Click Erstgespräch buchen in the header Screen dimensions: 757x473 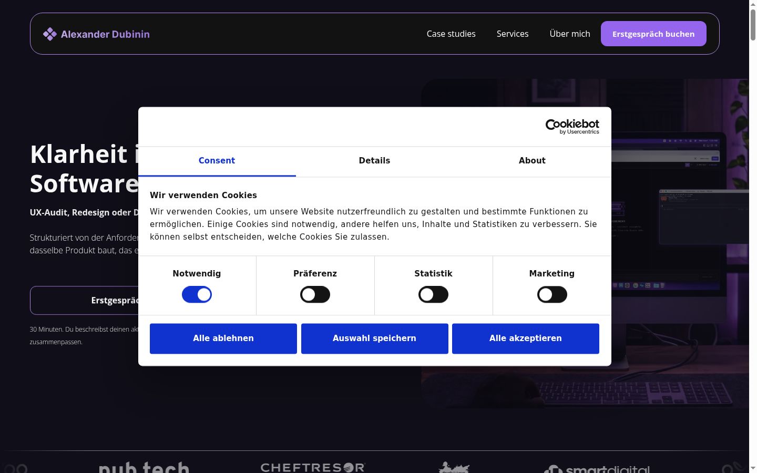click(653, 34)
